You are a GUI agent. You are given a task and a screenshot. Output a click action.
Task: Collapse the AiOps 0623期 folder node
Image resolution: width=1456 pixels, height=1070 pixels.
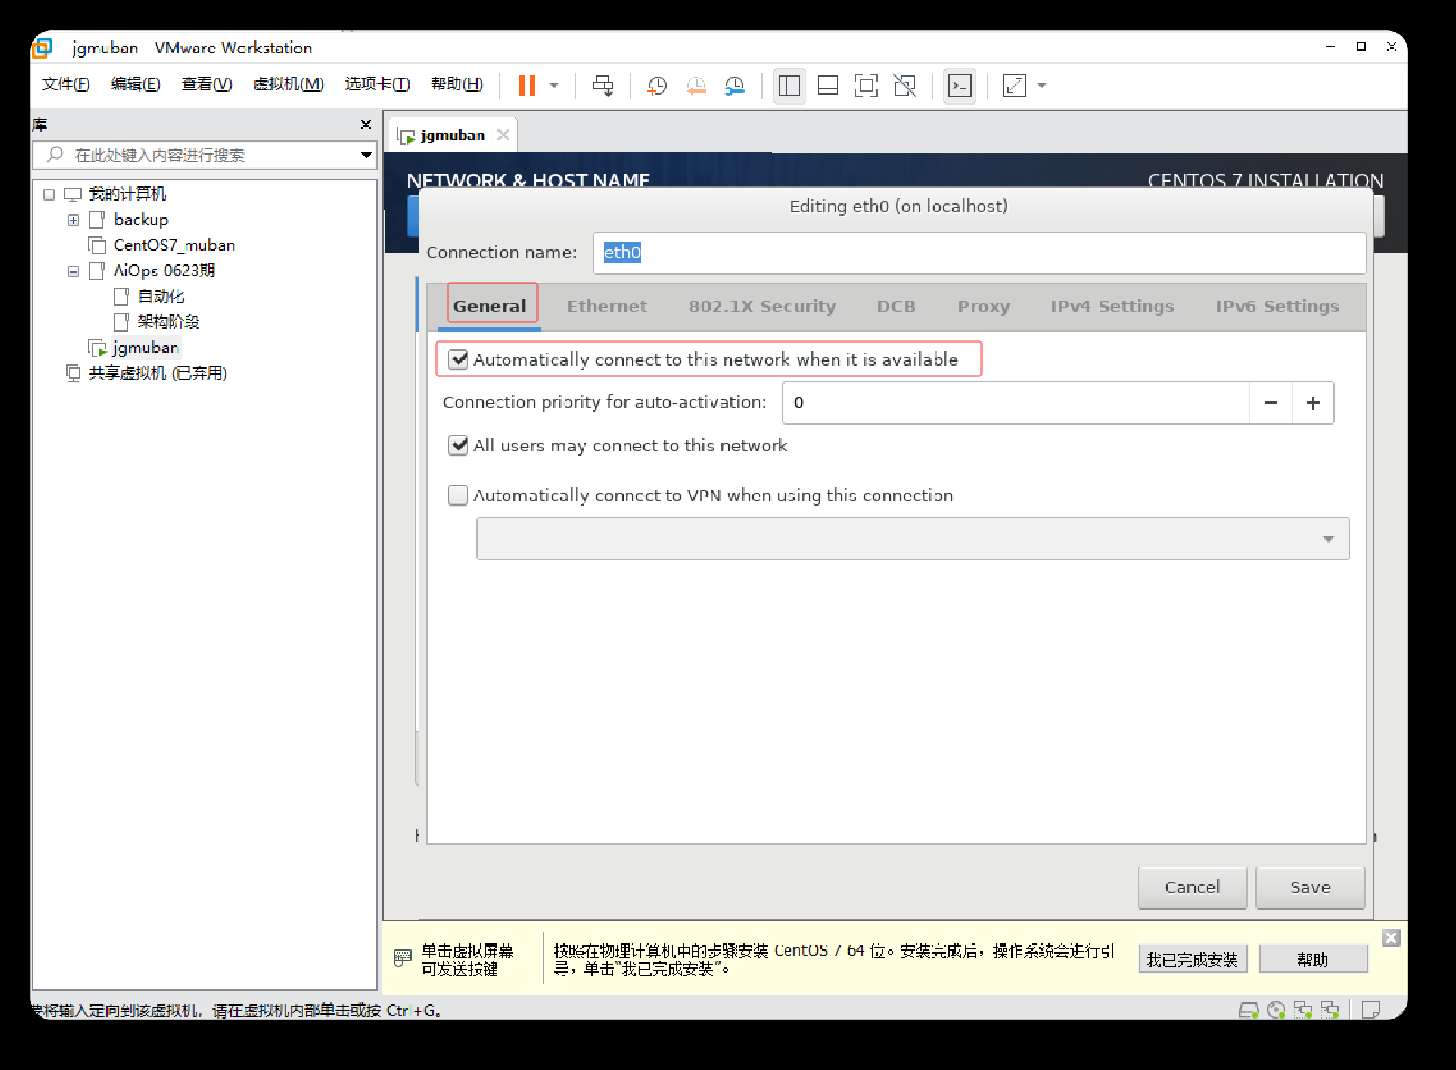click(x=73, y=272)
